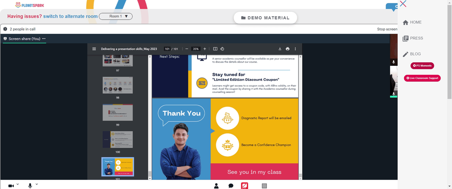This screenshot has height=189, width=452.
Task: Mute or unmute the microphone
Action: click(x=30, y=186)
